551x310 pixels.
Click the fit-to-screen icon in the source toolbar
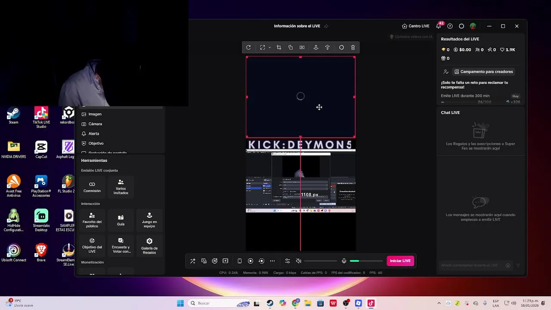pyautogui.click(x=262, y=47)
